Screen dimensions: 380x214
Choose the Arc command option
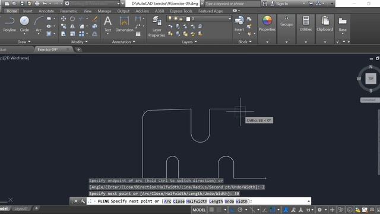[167, 201]
